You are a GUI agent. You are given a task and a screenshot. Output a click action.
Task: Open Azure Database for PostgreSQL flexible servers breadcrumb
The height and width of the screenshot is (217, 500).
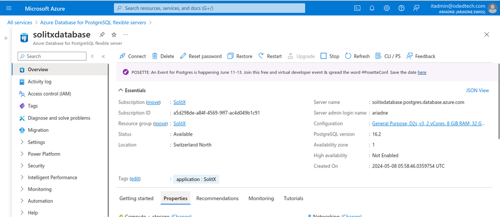tap(93, 22)
